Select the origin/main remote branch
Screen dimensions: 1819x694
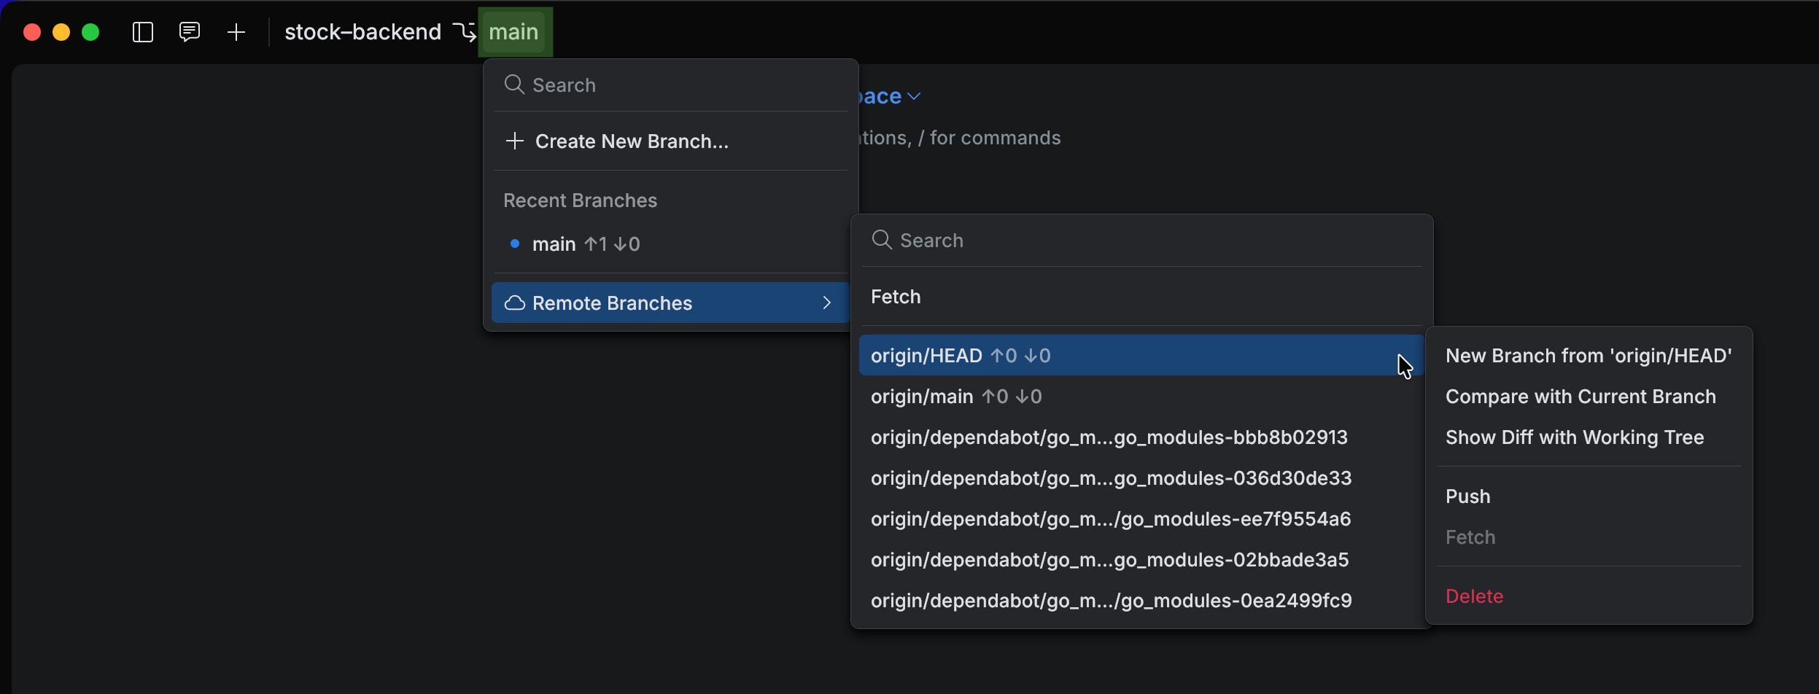tap(922, 397)
